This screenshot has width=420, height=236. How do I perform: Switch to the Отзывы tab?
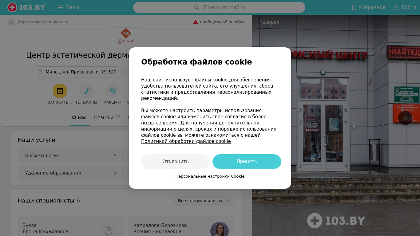(107, 117)
